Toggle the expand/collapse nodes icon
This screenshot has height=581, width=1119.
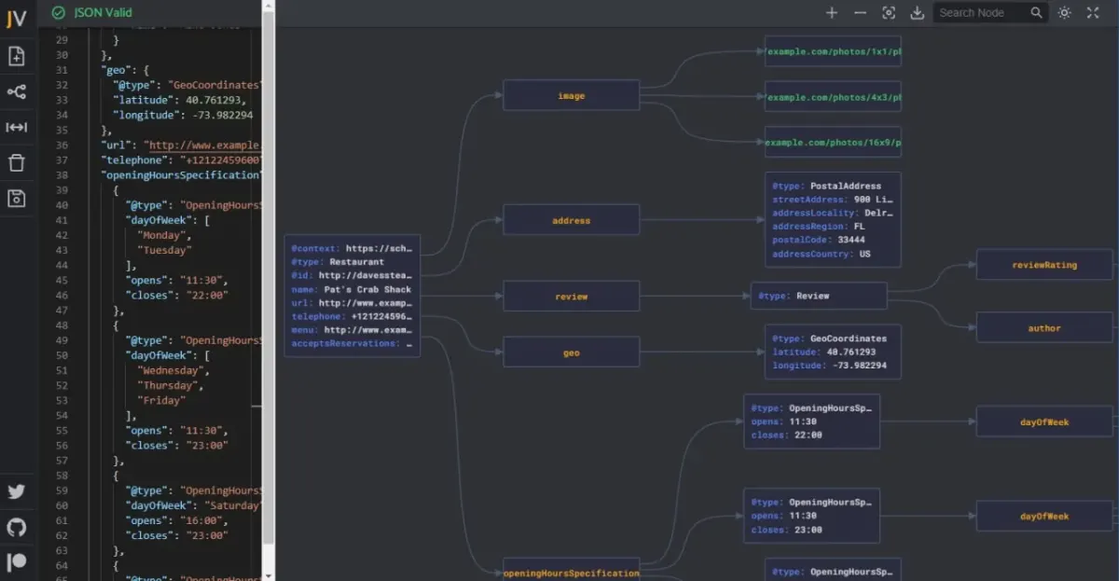pyautogui.click(x=16, y=127)
